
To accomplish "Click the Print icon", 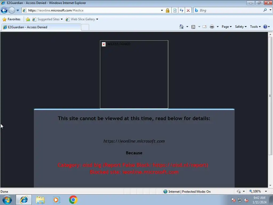I will (x=212, y=27).
